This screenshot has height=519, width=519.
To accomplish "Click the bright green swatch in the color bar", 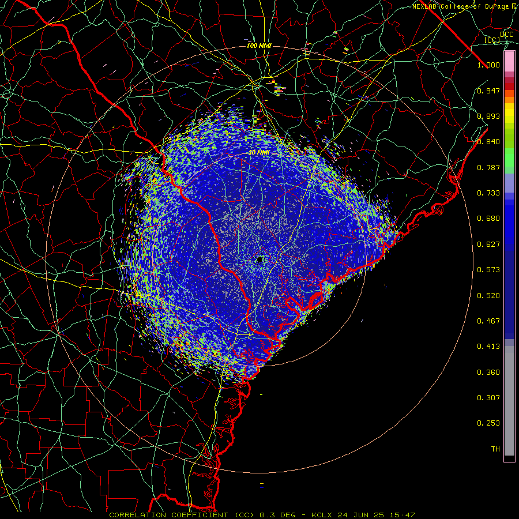I will [x=509, y=157].
